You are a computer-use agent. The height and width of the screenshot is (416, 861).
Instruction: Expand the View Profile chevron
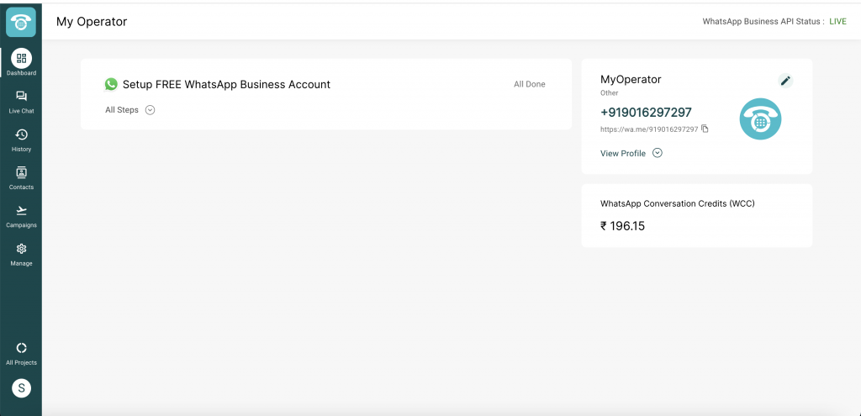tap(658, 153)
